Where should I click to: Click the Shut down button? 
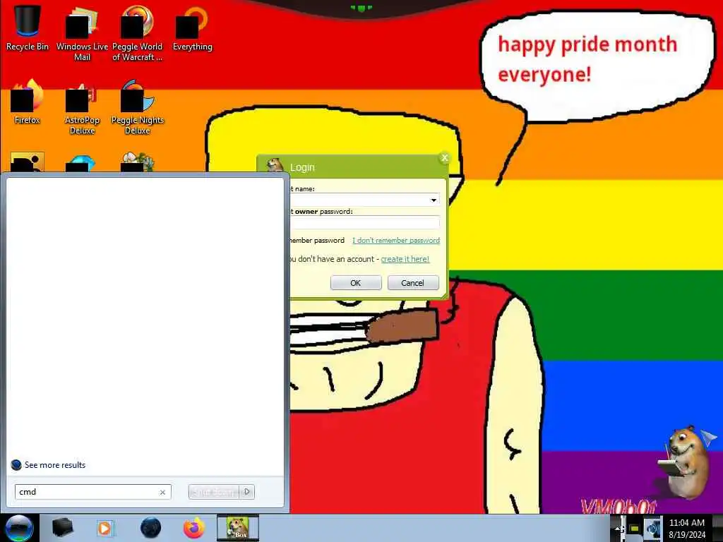click(x=214, y=492)
